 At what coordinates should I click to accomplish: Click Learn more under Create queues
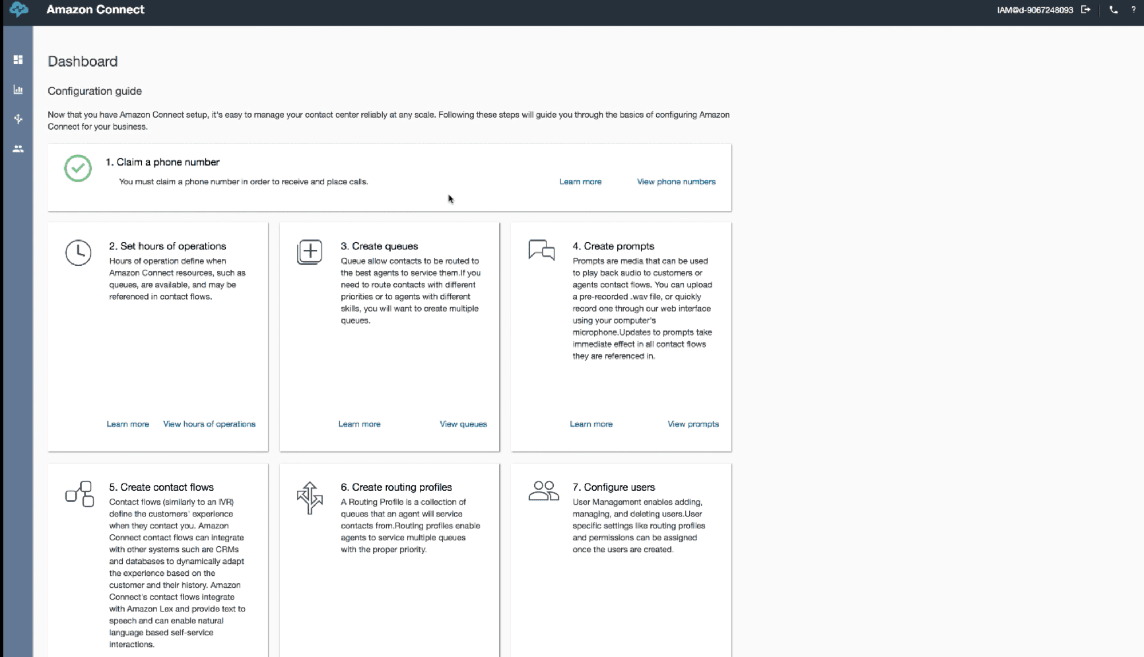[x=360, y=424]
